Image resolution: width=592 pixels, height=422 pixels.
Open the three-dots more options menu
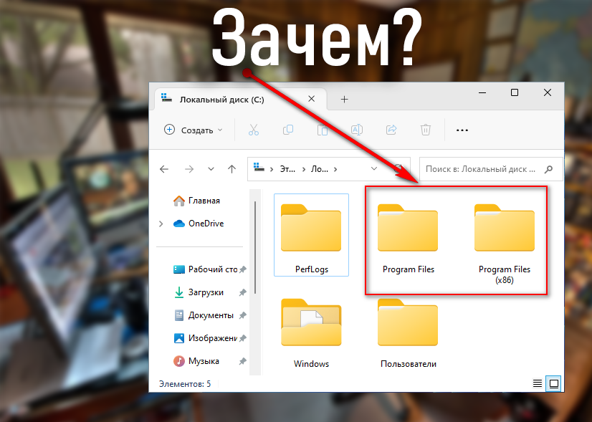[x=462, y=130]
